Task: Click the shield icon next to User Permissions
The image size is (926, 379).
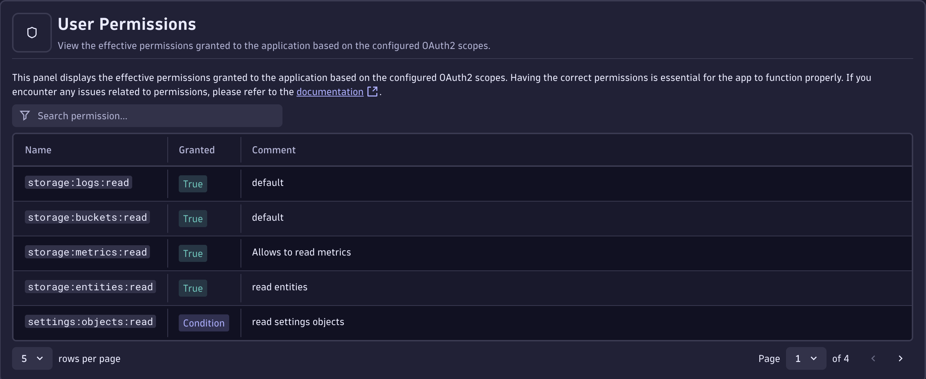Action: click(32, 32)
